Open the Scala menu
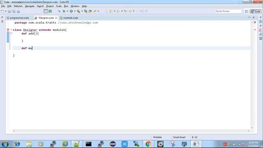Viewport: 263px width, 148px height. (x=59, y=6)
